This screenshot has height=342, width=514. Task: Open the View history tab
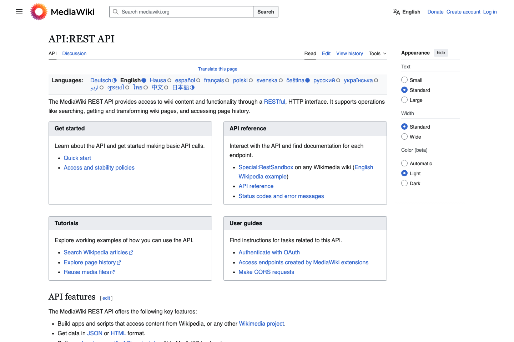[x=349, y=53]
